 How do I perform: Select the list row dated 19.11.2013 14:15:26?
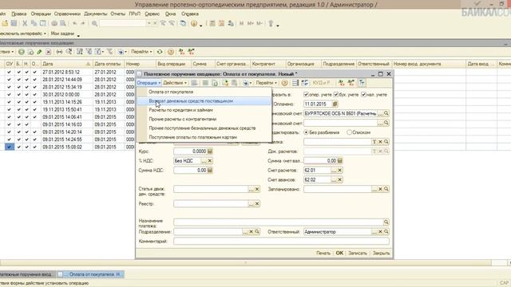(67, 102)
